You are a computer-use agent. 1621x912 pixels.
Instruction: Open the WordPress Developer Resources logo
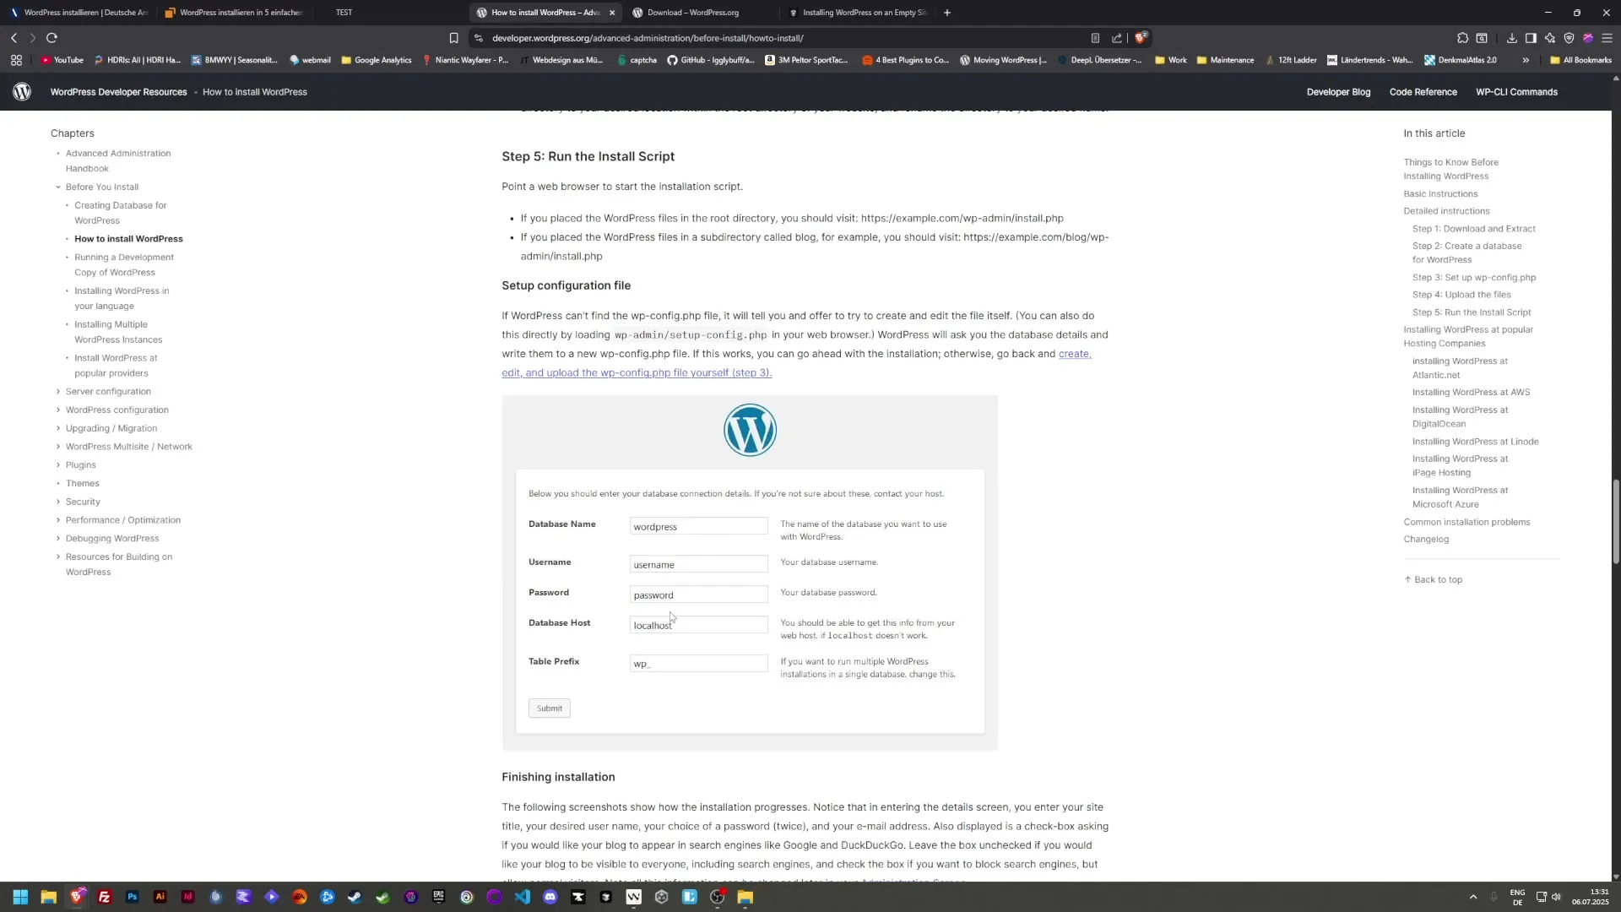[22, 91]
